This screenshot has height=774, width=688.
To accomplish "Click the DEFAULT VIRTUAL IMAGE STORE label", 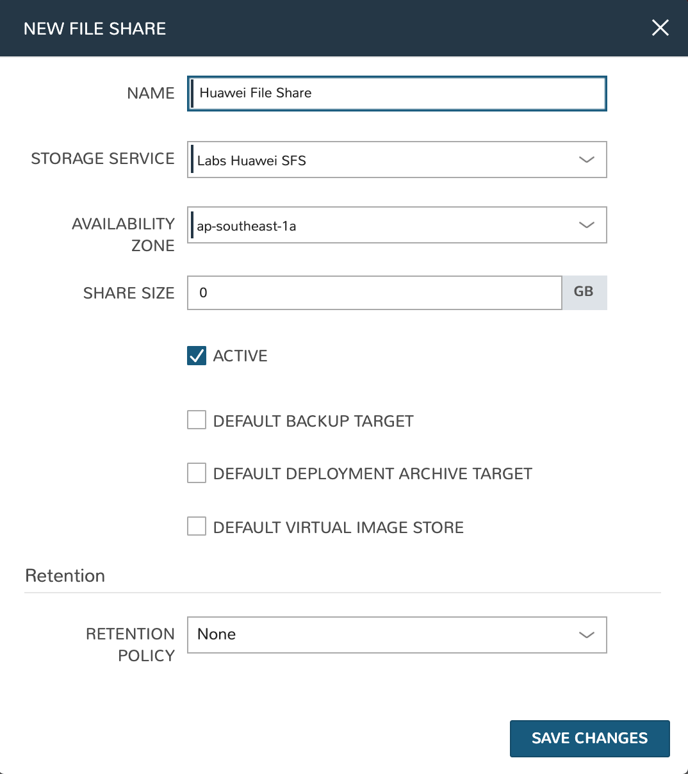I will tap(338, 527).
